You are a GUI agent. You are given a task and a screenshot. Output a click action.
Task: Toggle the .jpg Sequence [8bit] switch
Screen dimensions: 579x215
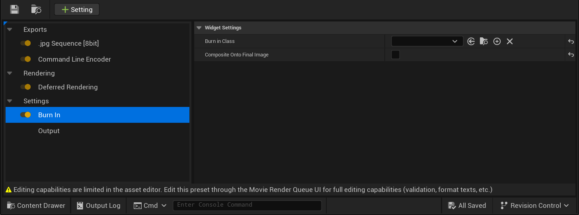26,43
